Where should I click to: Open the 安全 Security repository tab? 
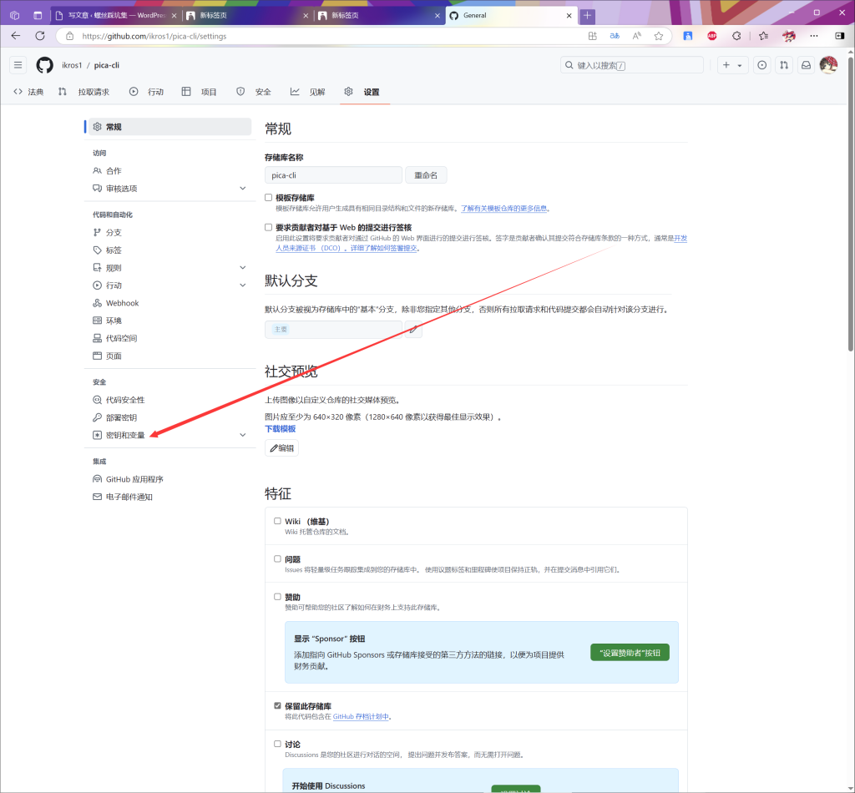pos(254,92)
